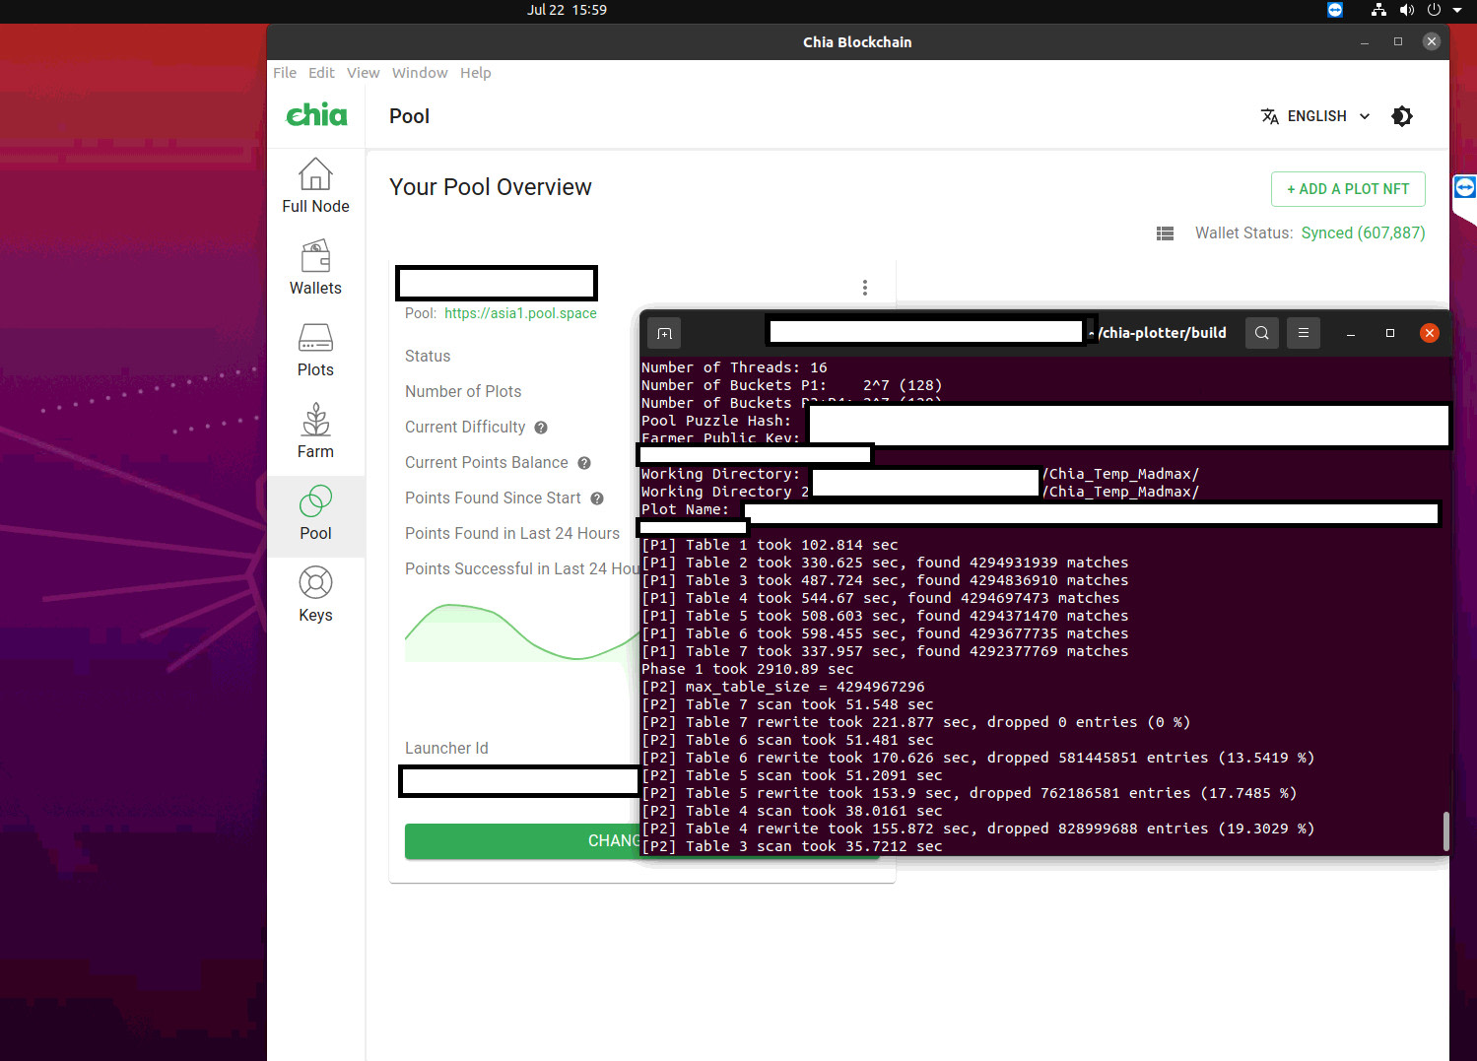Screen dimensions: 1477x1061
Task: Open the pool card three-dot menu
Action: pos(865,288)
